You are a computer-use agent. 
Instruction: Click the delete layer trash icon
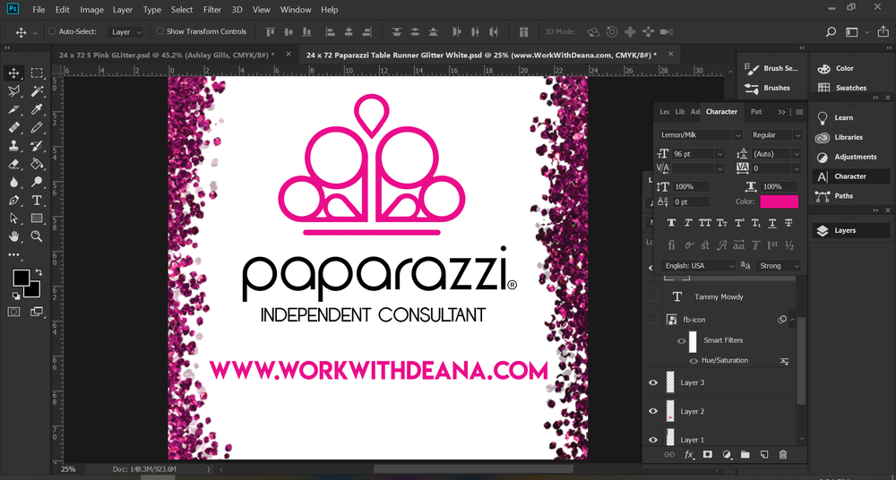pos(783,455)
